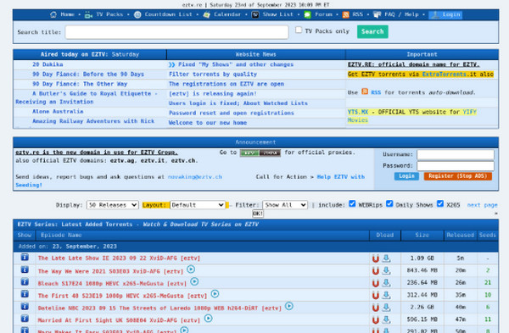
Task: Uncheck the WEBRips include checkbox
Action: 352,203
